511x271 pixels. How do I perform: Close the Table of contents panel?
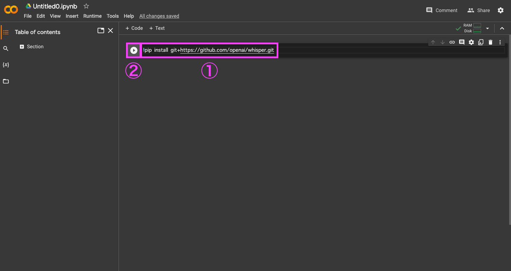pos(110,31)
